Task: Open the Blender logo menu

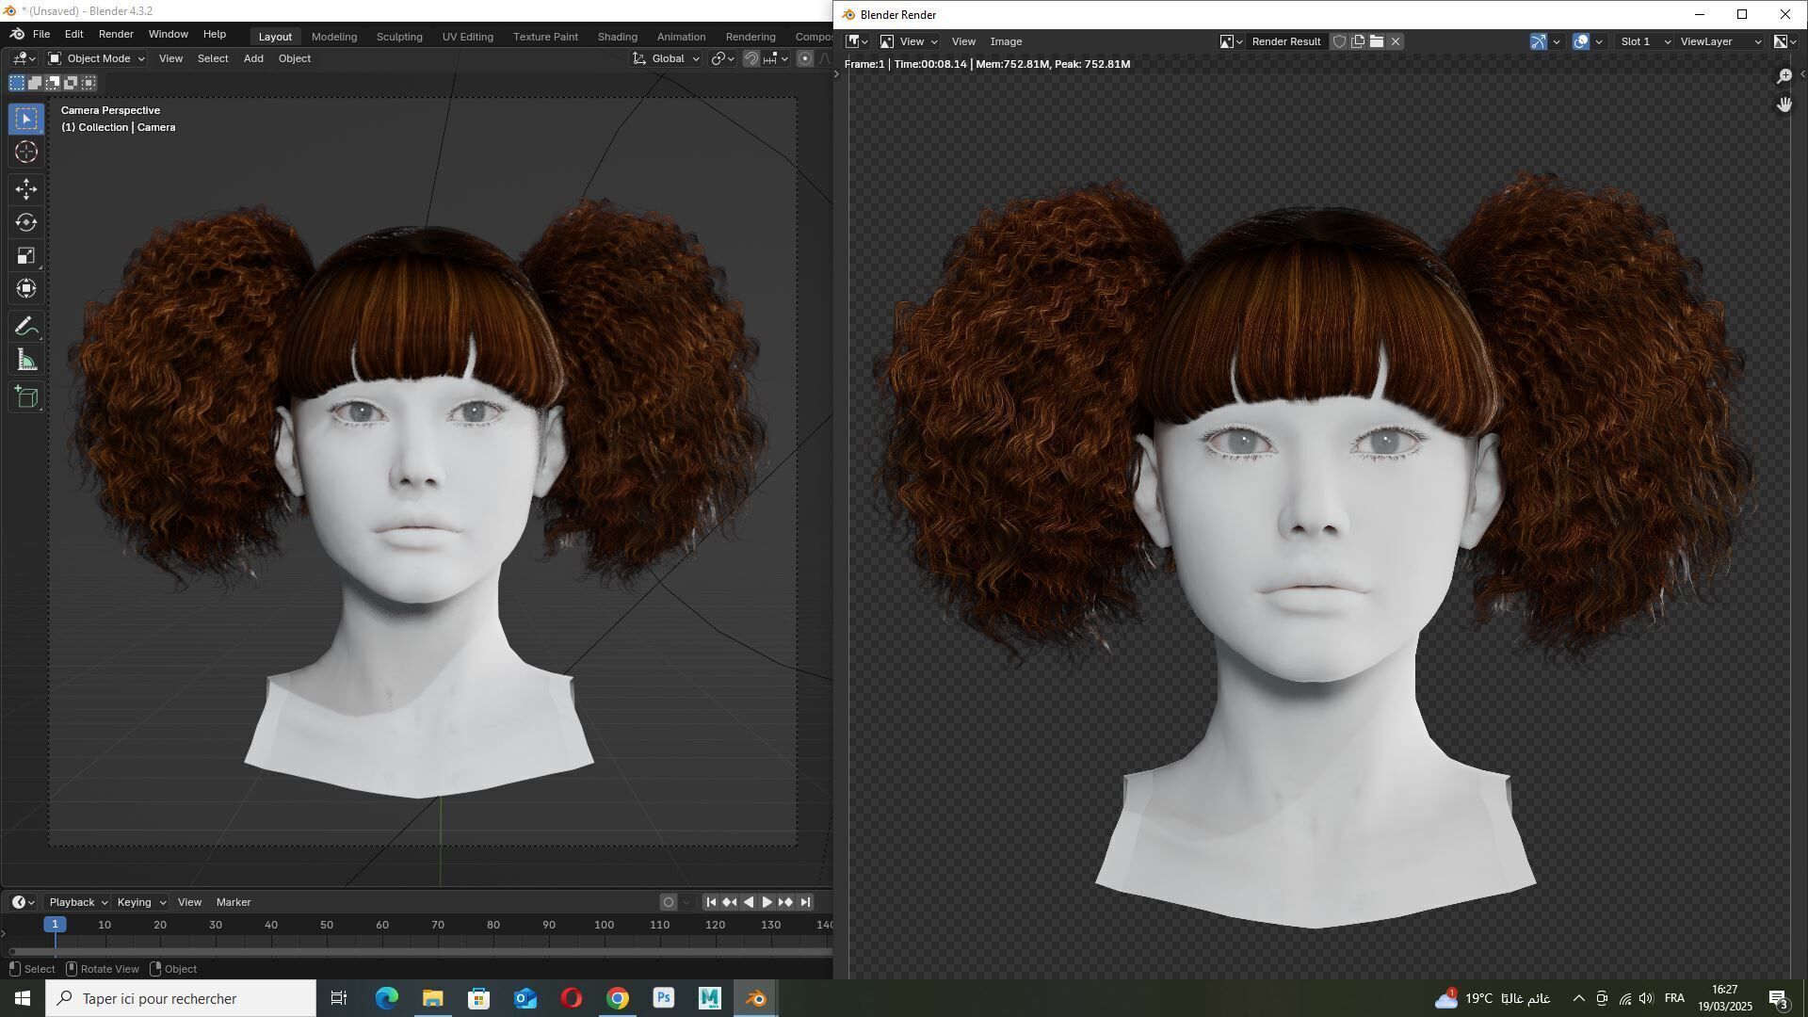Action: click(x=17, y=34)
